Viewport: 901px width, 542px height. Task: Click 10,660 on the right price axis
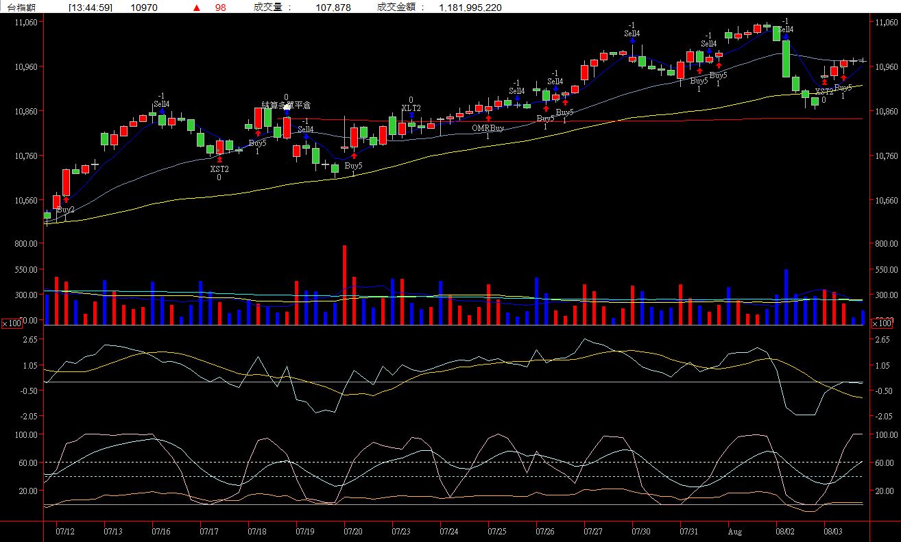(x=886, y=201)
